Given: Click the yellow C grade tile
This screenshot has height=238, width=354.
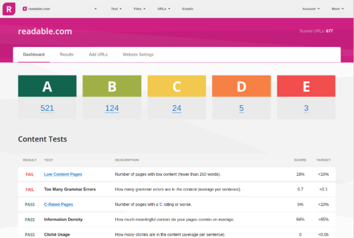Looking at the screenshot, I should coord(177,86).
